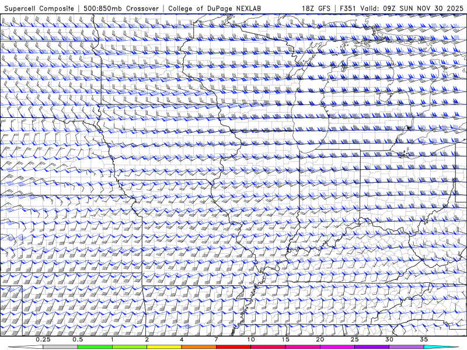The width and height of the screenshot is (467, 350).
Task: Click the red 7–10 legend segment
Action: 233,347
